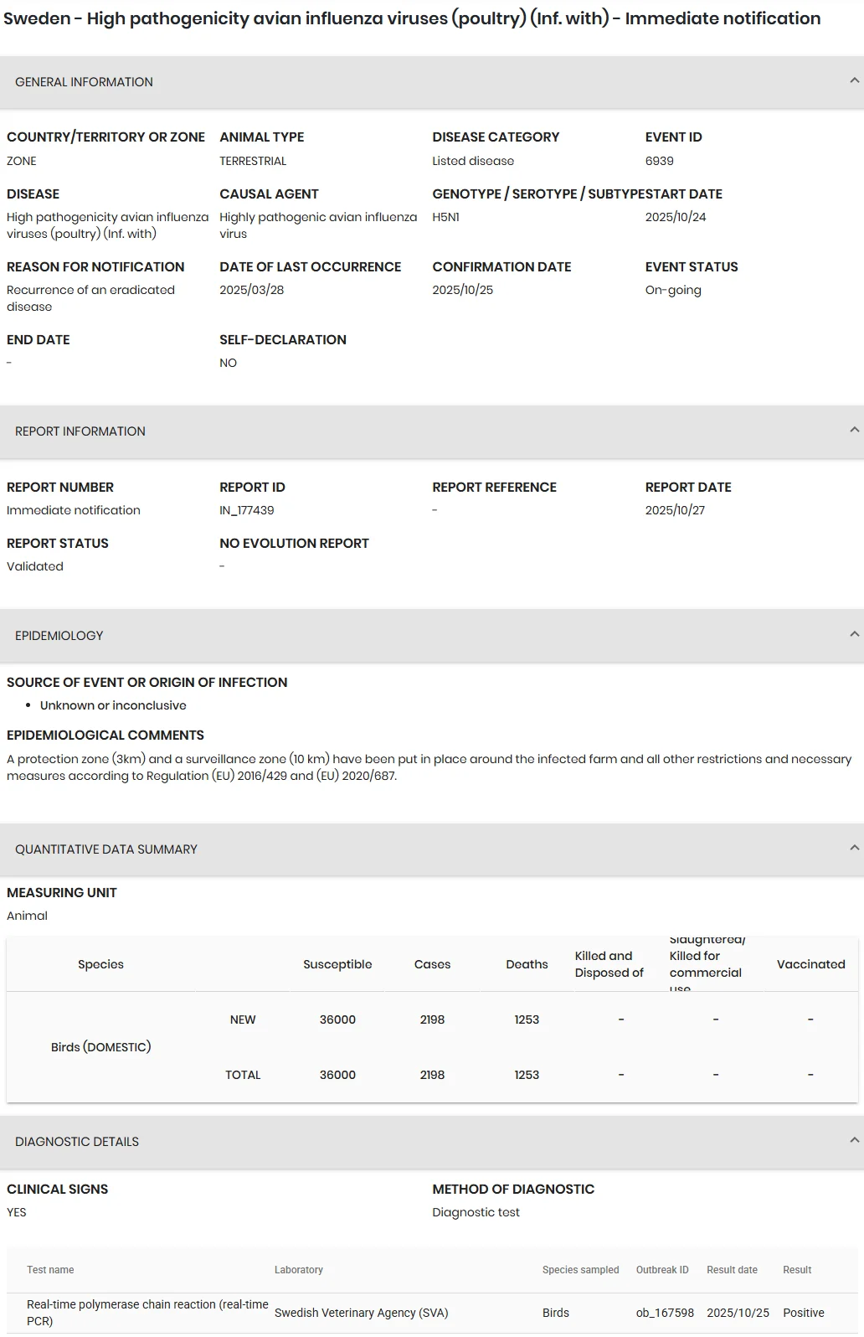Viewport: 864px width, 1337px height.
Task: Click the General Information header bar
Action: [432, 82]
